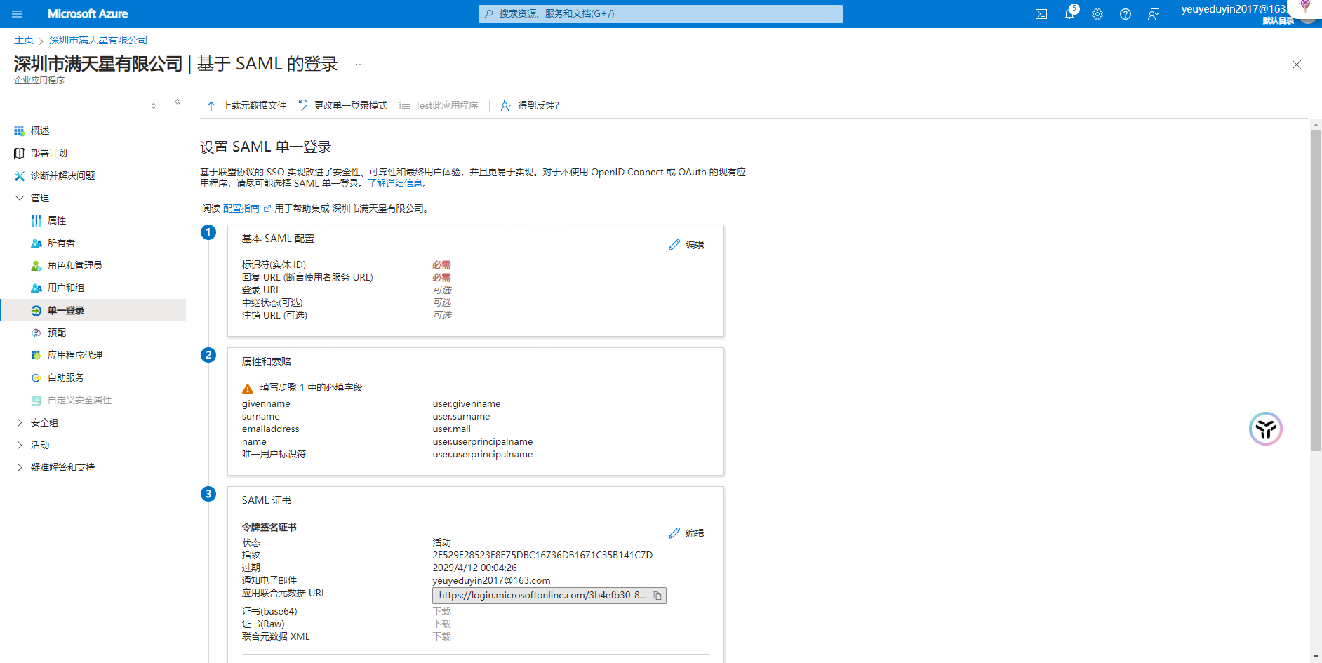
Task: Expand the 活动 section
Action: 20,445
